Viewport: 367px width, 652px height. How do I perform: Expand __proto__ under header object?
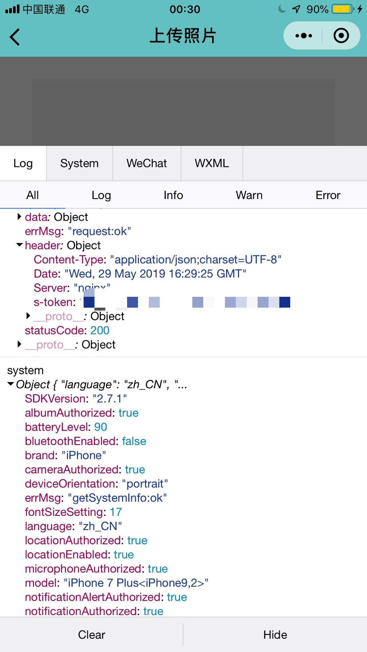coord(28,316)
